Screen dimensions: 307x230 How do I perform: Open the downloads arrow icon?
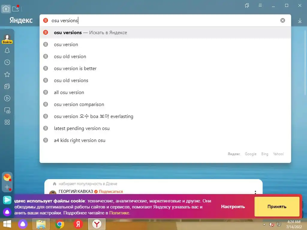click(300, 21)
